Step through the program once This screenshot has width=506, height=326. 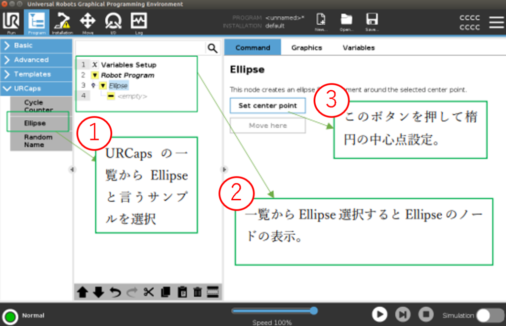pyautogui.click(x=403, y=314)
